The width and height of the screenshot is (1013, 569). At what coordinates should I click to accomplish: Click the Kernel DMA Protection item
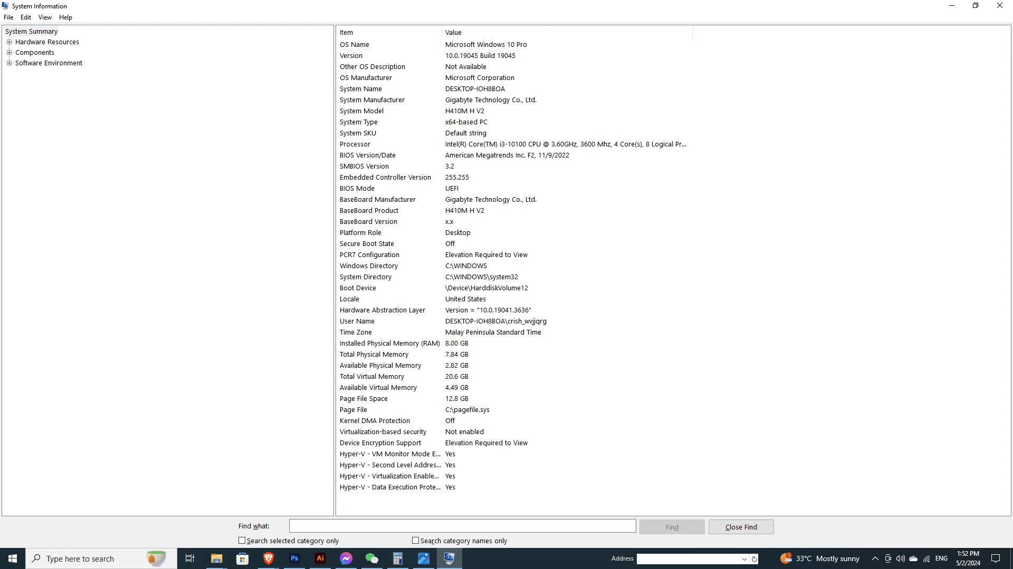point(375,421)
